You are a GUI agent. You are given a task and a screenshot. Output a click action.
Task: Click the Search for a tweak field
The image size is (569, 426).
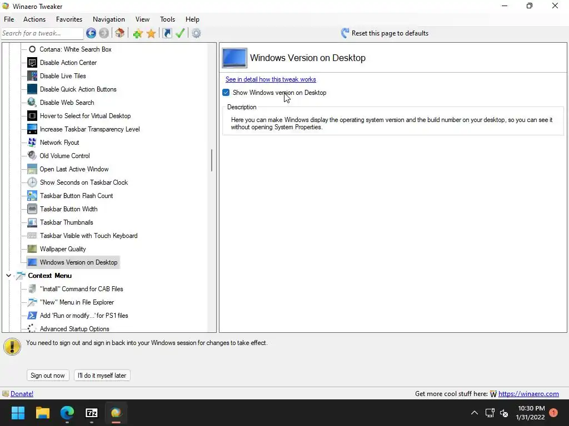[42, 33]
